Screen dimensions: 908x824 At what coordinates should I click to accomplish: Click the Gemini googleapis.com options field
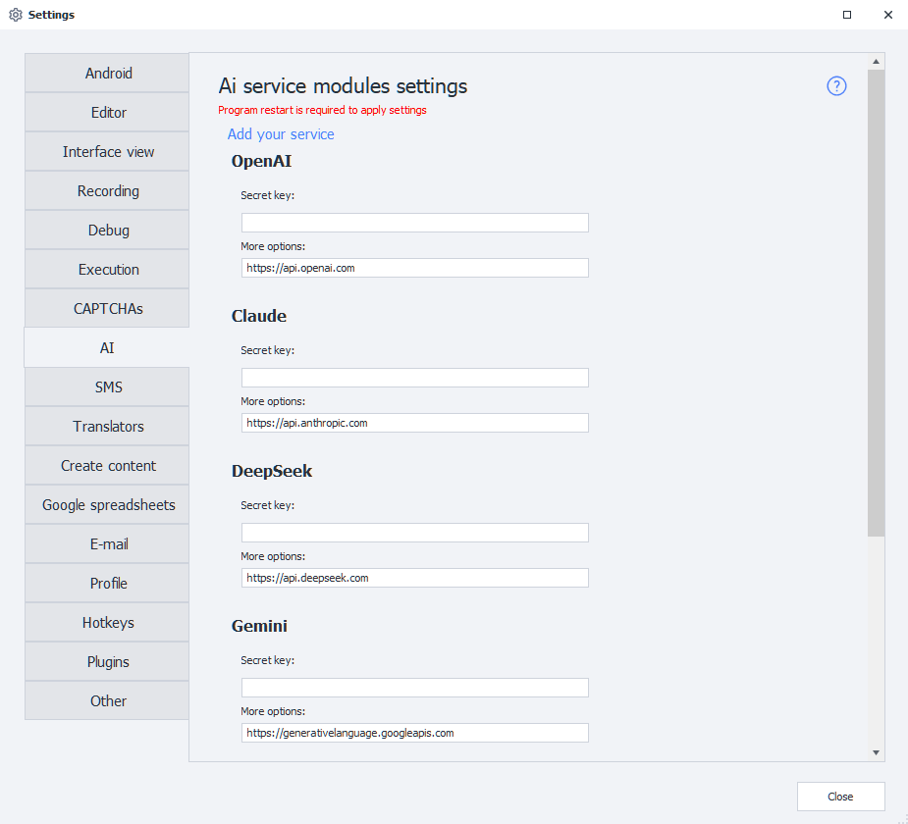tap(414, 733)
